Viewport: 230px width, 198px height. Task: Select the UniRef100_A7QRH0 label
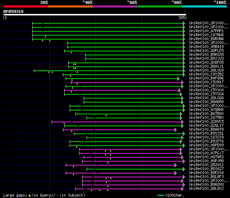point(206,110)
